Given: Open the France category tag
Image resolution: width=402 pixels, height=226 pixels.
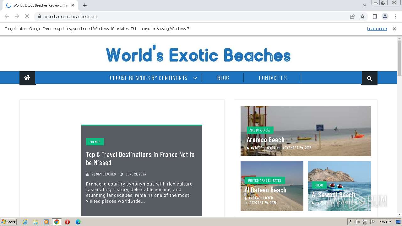Looking at the screenshot, I should pyautogui.click(x=95, y=142).
